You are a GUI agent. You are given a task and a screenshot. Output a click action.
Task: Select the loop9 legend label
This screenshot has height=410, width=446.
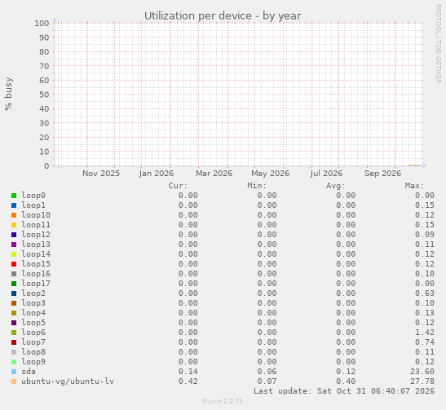[33, 362]
